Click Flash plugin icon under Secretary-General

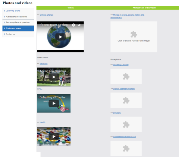pos(126,76)
